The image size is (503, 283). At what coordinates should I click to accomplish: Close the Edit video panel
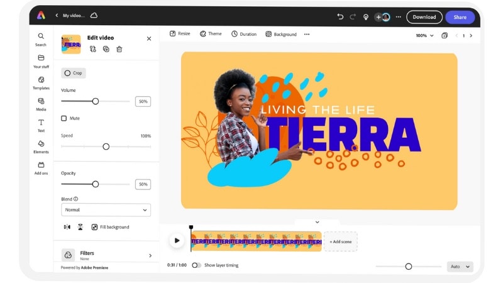click(x=149, y=38)
